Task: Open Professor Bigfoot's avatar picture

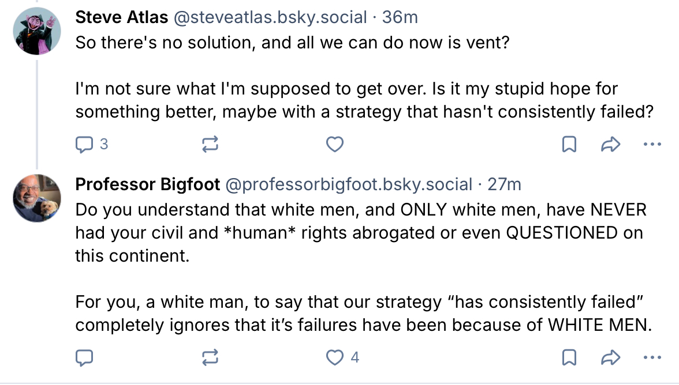Action: click(x=38, y=198)
